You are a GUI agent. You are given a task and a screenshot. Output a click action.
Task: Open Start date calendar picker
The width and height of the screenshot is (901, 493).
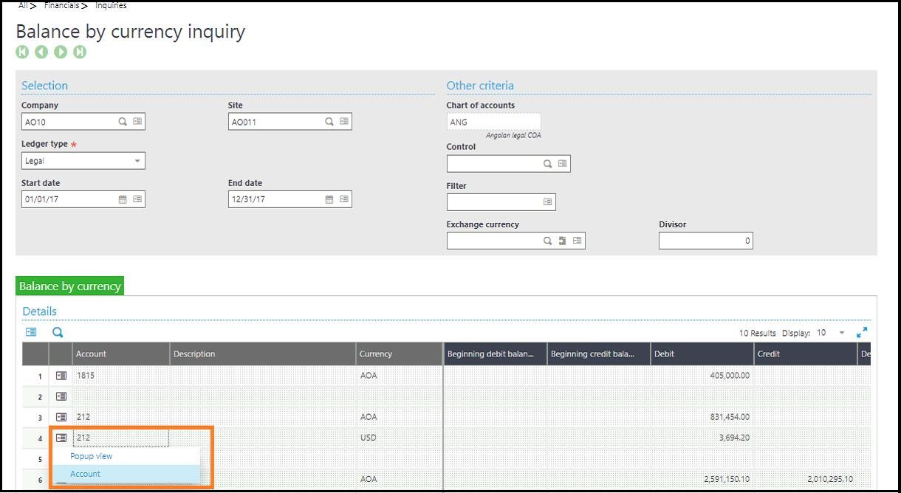(x=123, y=199)
